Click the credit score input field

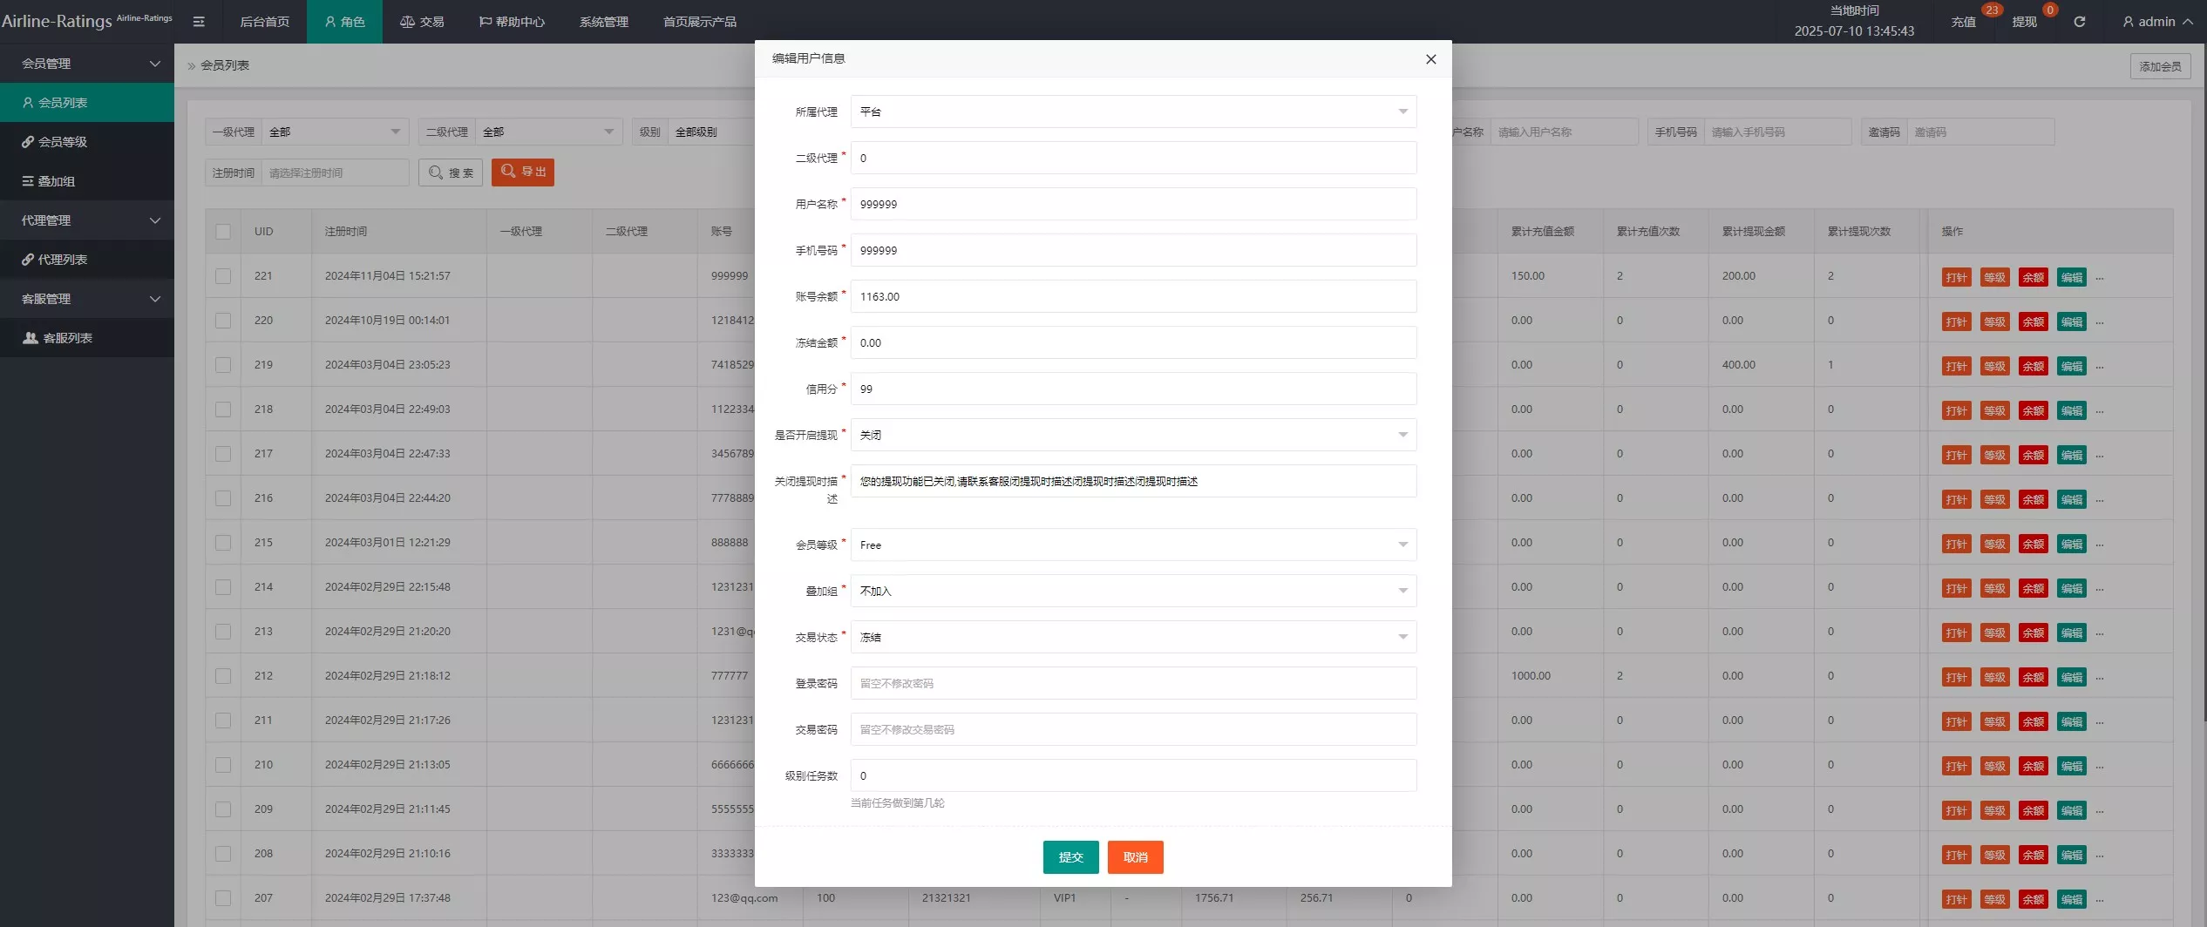click(1133, 389)
